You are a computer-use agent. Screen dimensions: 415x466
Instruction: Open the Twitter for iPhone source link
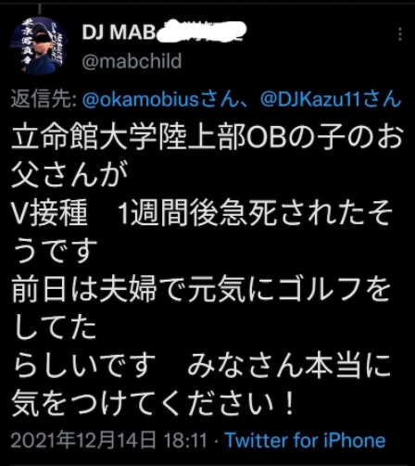pyautogui.click(x=306, y=440)
